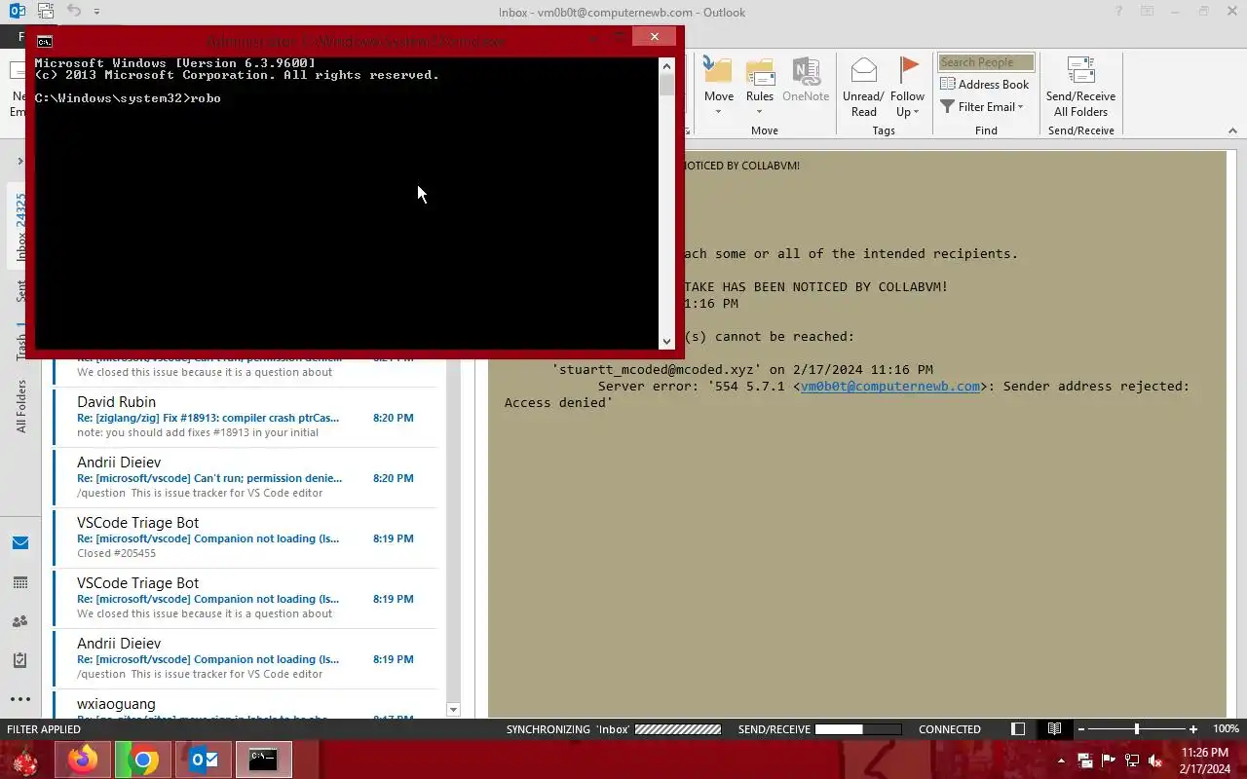Screen dimensions: 1247x779
Task: Click the zoom slider handle
Action: tap(1136, 728)
